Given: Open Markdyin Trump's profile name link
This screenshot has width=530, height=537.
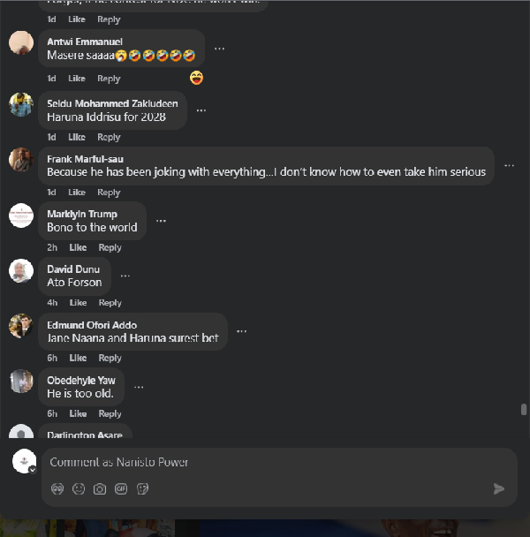Looking at the screenshot, I should coord(82,214).
